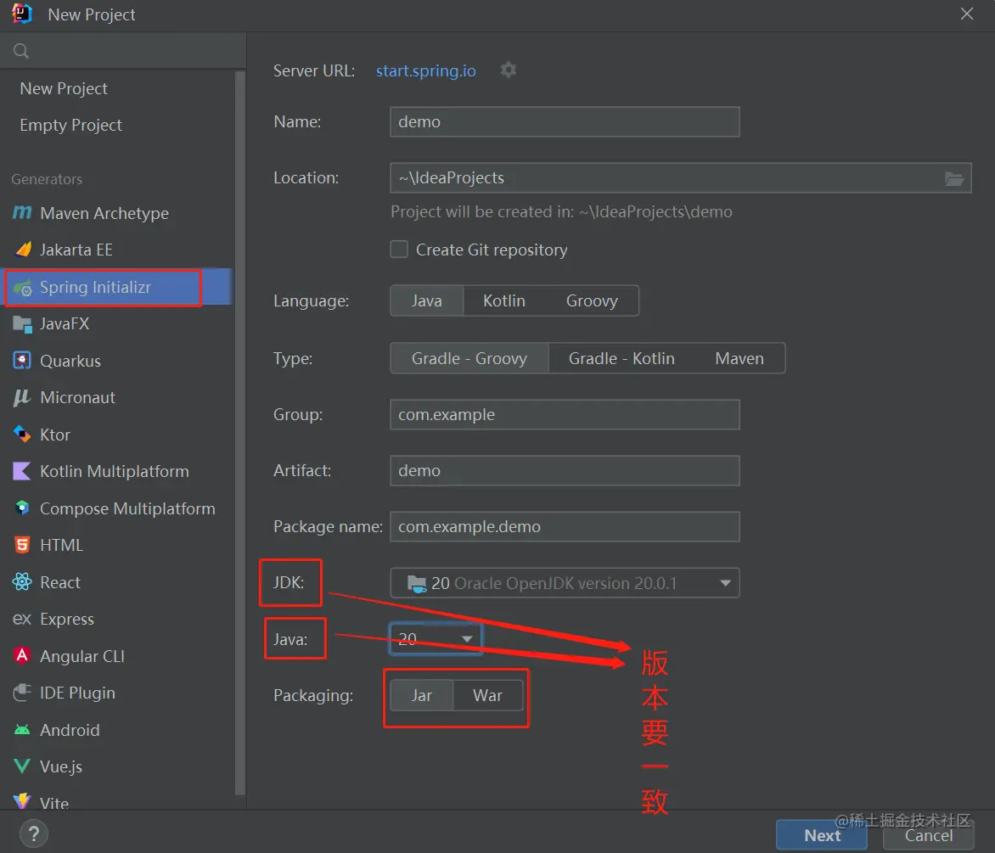Click the Kotlin Multiplatform icon

[x=22, y=471]
